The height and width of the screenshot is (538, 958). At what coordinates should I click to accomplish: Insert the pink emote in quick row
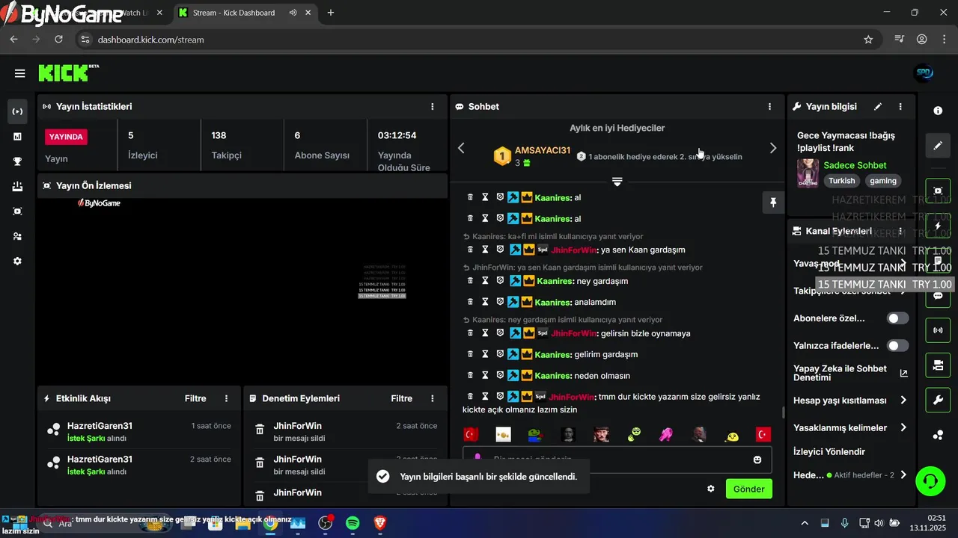tap(665, 434)
